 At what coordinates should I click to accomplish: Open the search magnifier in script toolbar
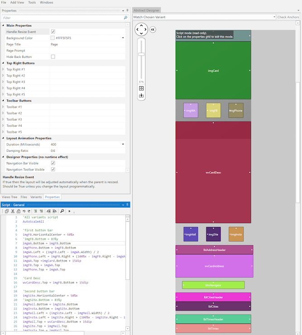62,211
